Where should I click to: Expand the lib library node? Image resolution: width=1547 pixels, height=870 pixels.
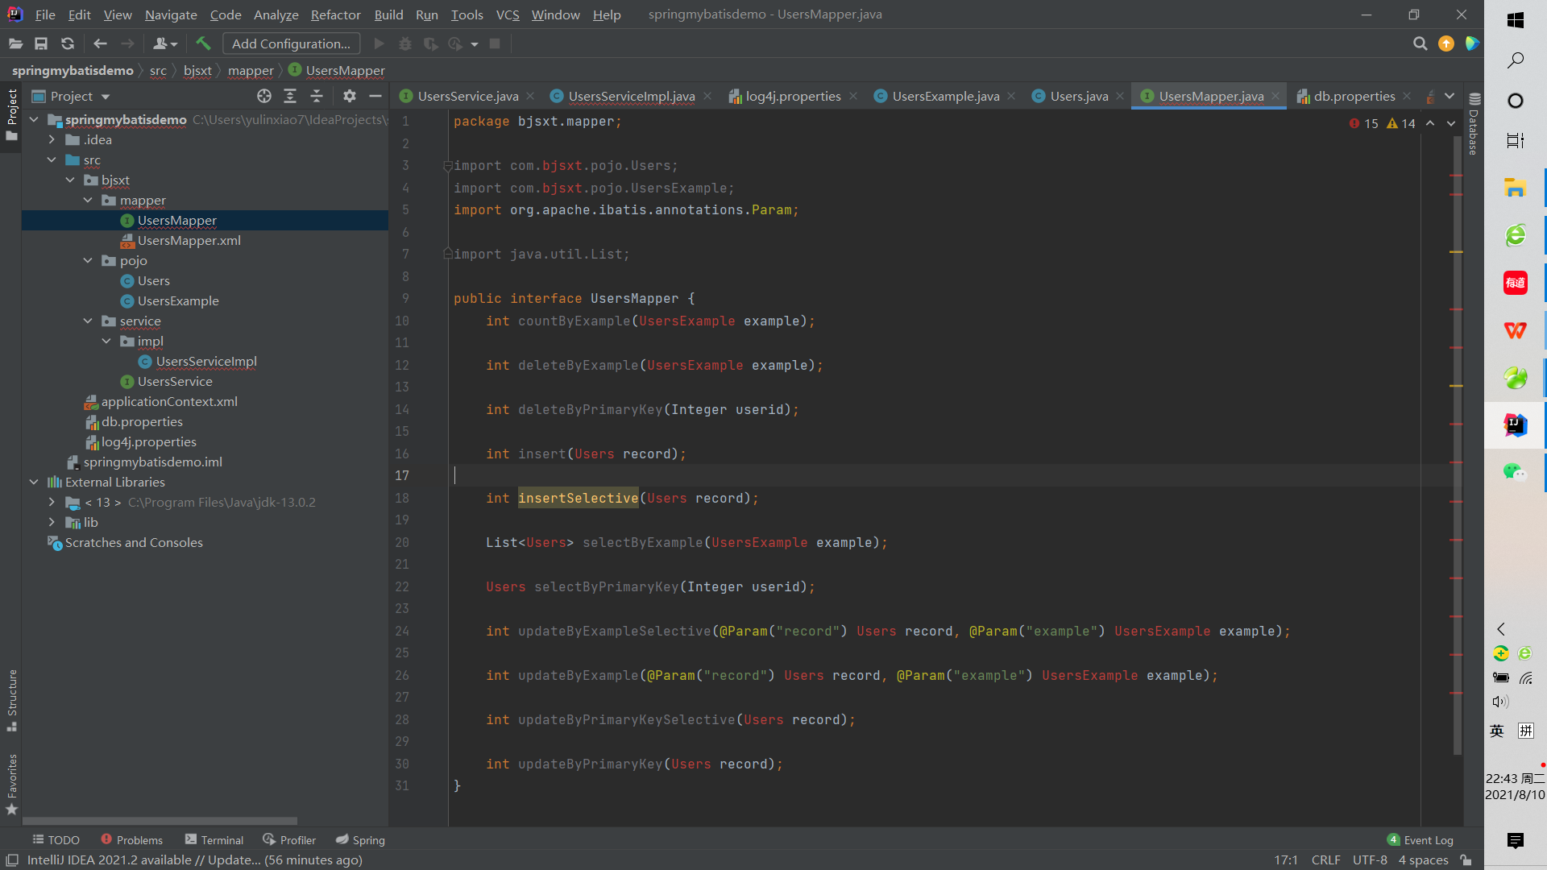click(52, 522)
